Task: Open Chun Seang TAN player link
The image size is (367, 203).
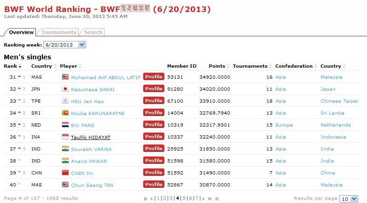Action: 92,185
